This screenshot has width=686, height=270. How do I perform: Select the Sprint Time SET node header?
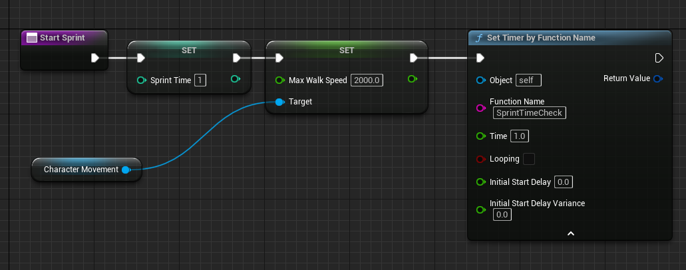coord(189,51)
